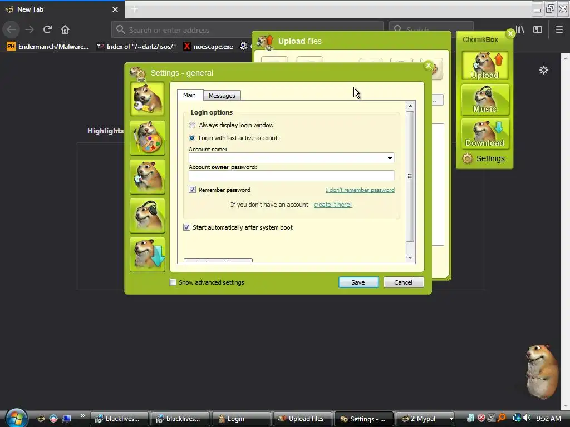
Task: Open Settings gear in ChomikBox panel
Action: (484, 158)
